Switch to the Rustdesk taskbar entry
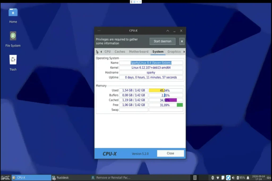This screenshot has height=181, width=272. tap(71, 178)
